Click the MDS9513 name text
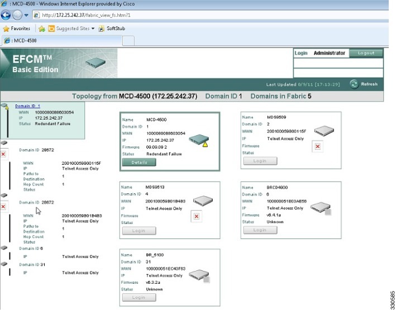Screen dimensions: 396x310 point(155,187)
